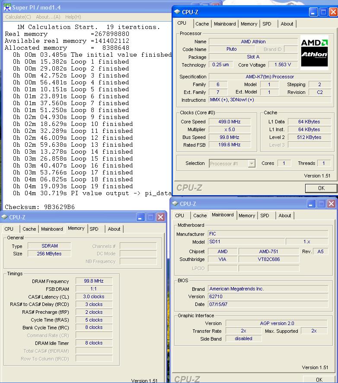Click the processor Name field 'AMD Athlon'

253,42
